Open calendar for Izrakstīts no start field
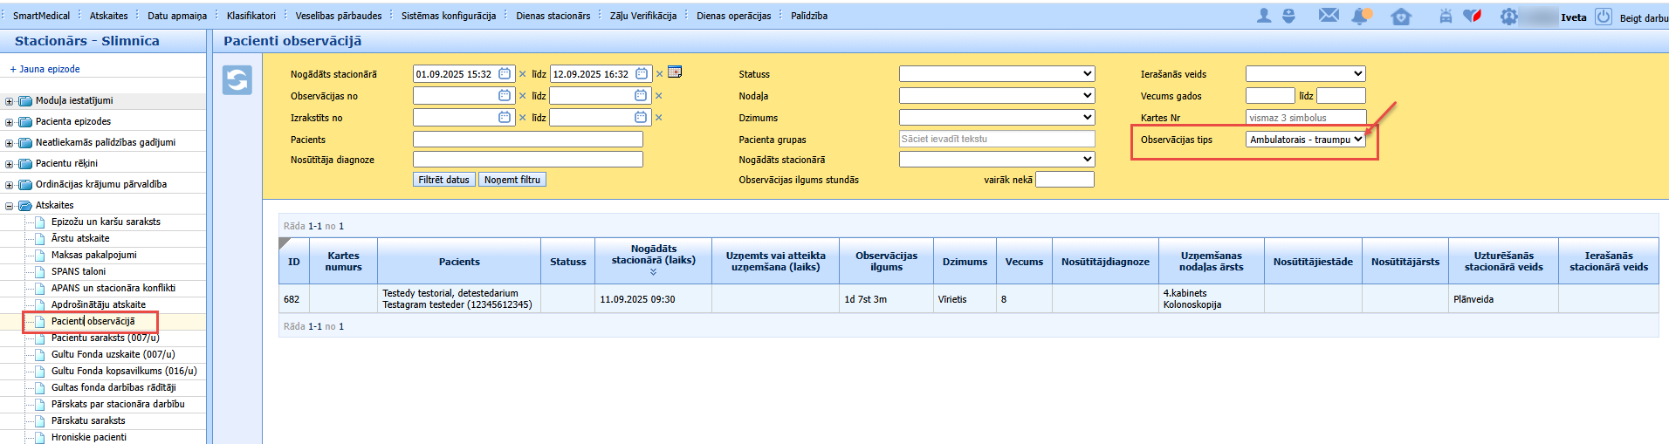Screen dimensions: 1669x444 coord(505,118)
